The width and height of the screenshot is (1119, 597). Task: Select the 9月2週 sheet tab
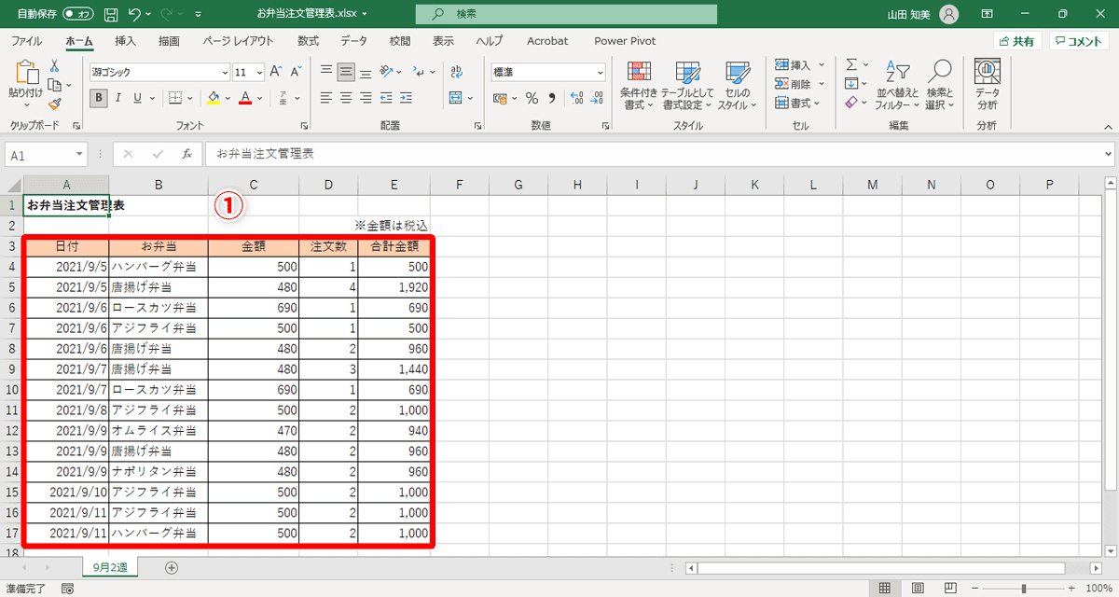(x=109, y=566)
